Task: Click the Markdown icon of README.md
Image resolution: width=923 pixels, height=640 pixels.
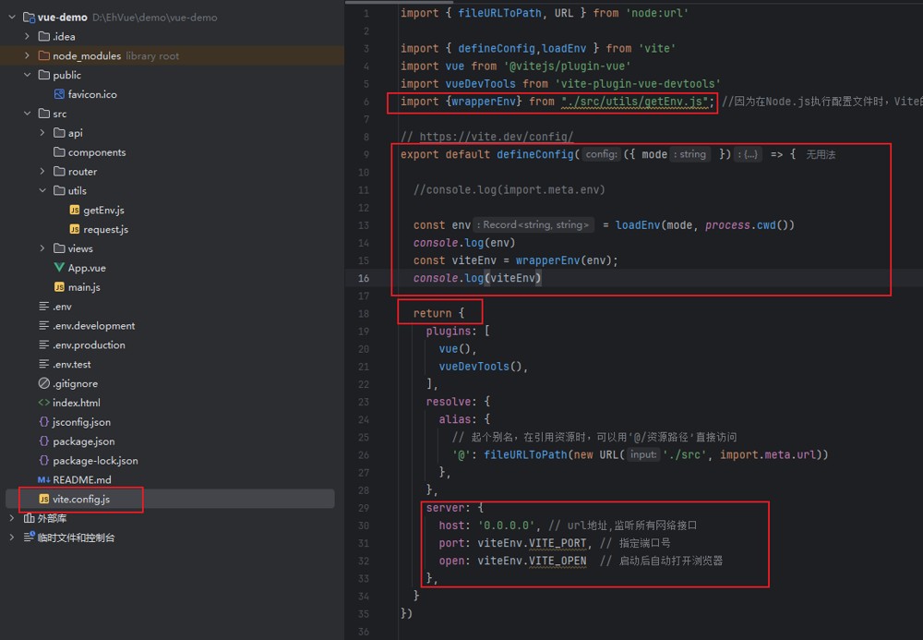Action: coord(43,480)
